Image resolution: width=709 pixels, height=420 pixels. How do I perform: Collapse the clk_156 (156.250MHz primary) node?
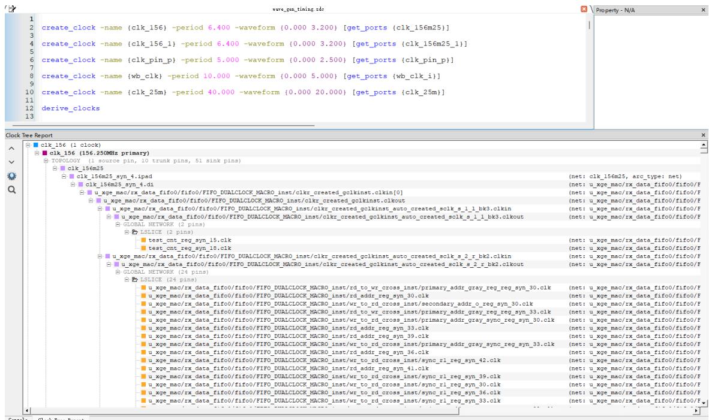[x=37, y=153]
